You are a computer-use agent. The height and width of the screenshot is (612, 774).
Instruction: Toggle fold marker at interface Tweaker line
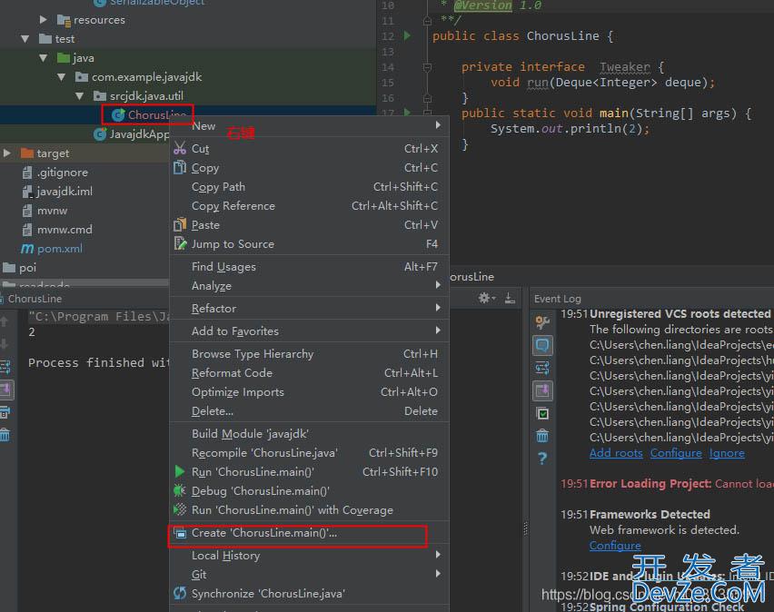428,66
